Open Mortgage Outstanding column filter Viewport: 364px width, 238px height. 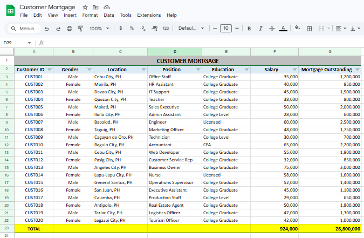pos(358,70)
